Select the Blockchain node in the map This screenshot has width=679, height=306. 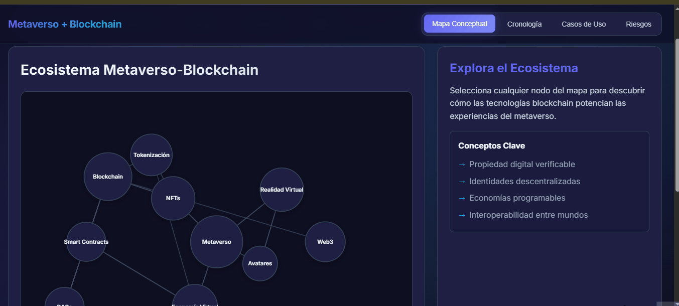pos(108,177)
